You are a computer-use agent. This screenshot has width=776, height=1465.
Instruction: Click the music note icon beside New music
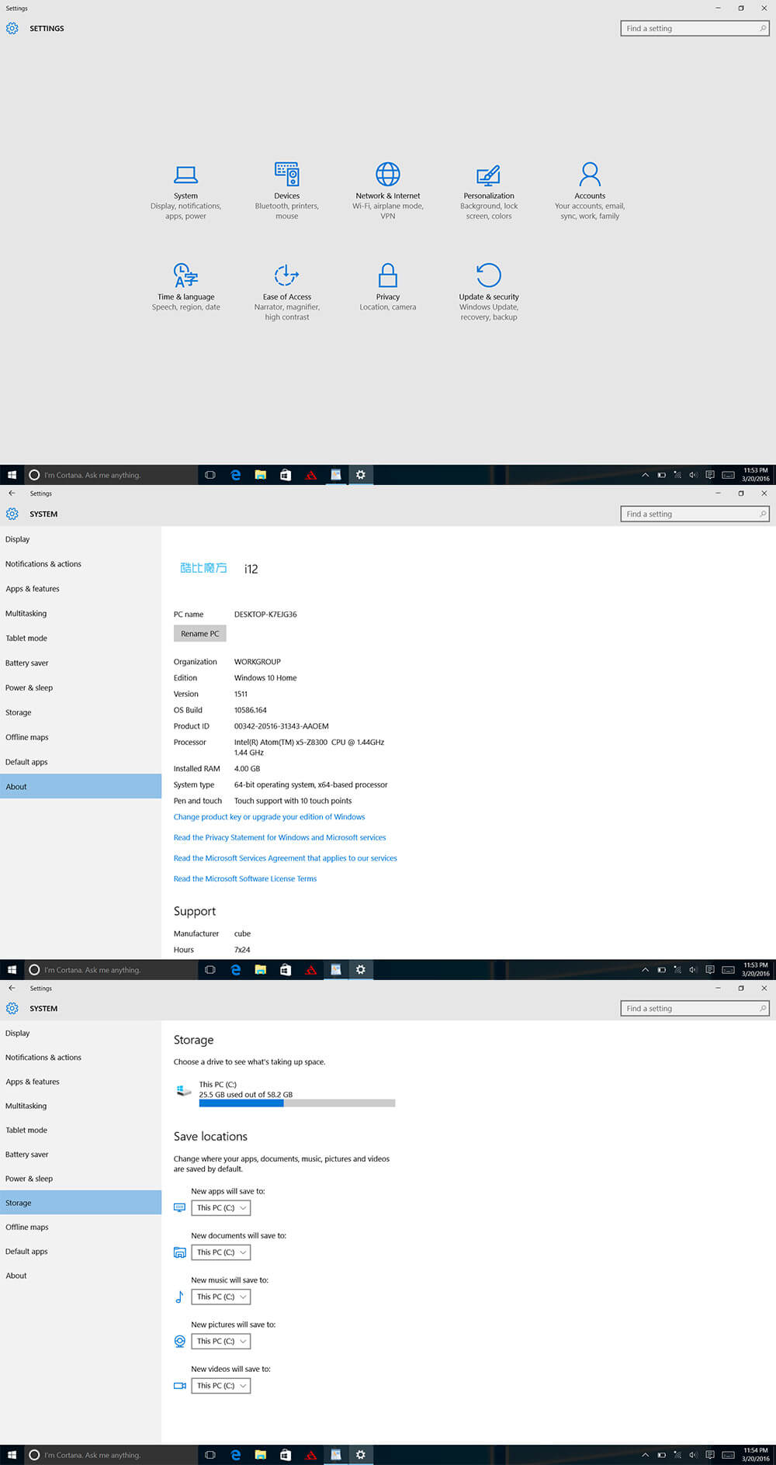tap(179, 1297)
